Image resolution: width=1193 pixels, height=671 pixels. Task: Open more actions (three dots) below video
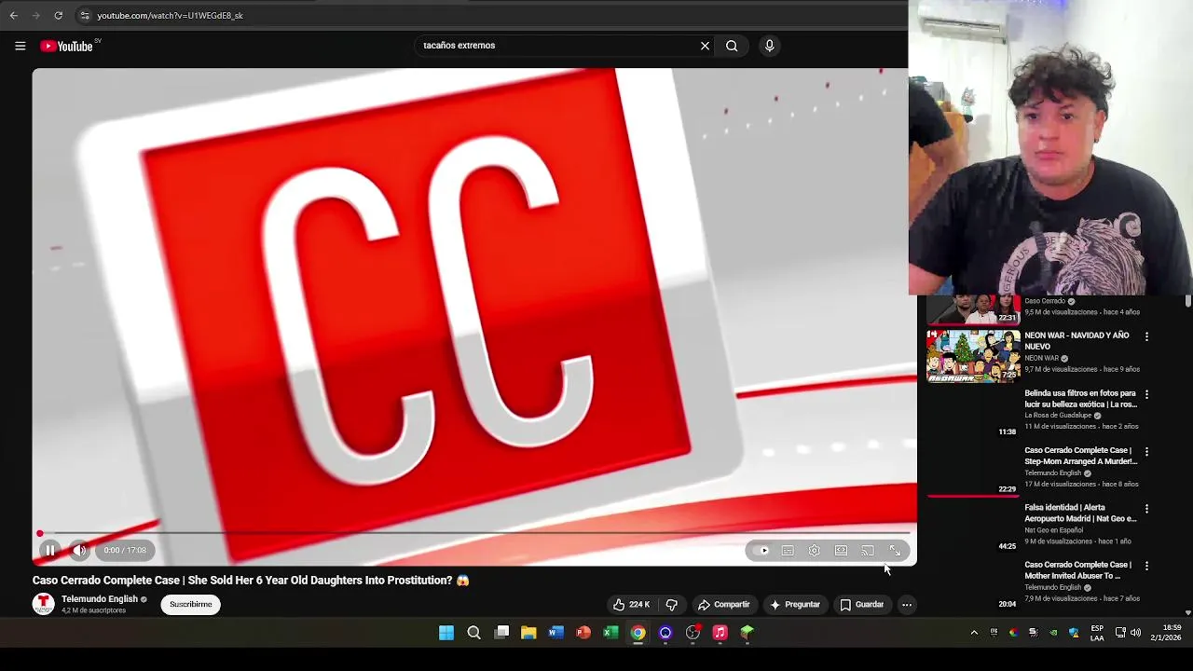[x=906, y=605]
